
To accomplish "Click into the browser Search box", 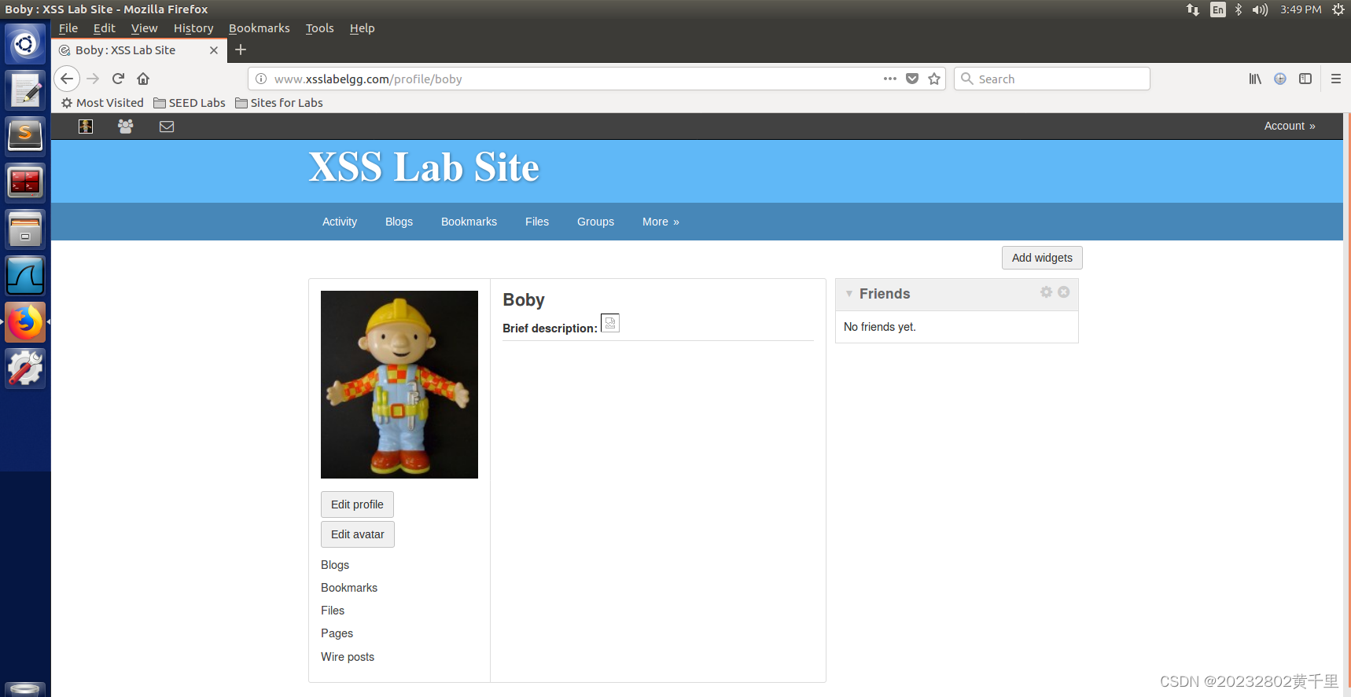I will (x=1052, y=79).
